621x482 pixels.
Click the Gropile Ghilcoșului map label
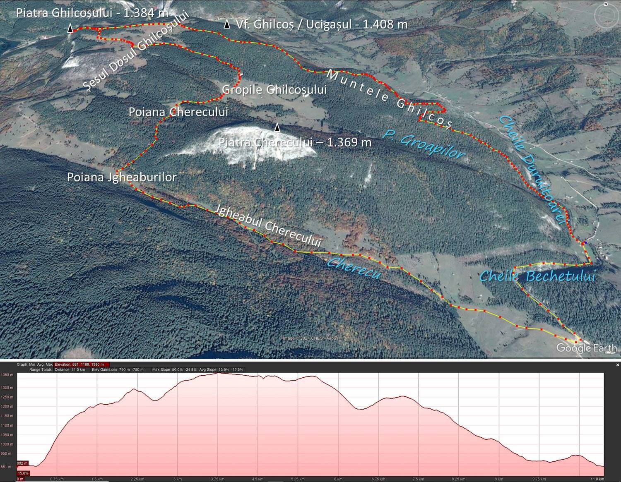tap(274, 90)
